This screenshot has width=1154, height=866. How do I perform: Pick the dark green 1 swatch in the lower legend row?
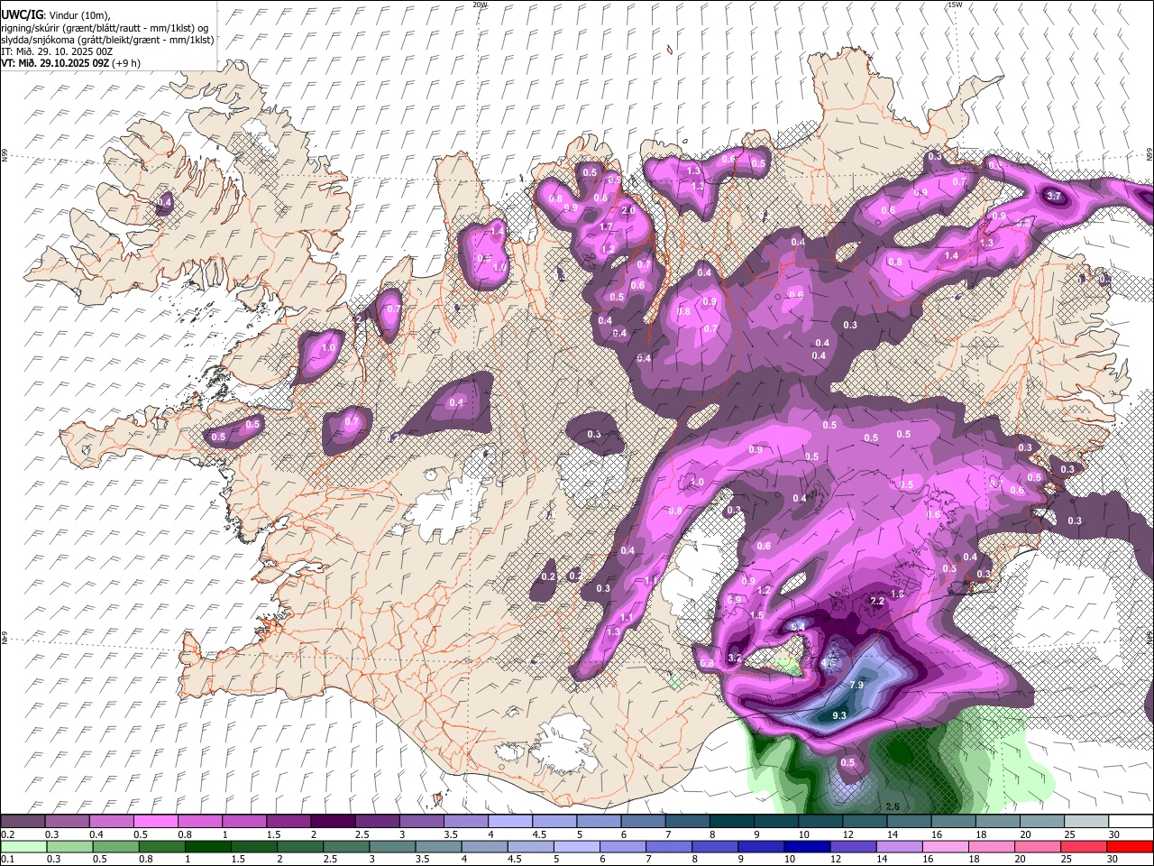[x=207, y=847]
